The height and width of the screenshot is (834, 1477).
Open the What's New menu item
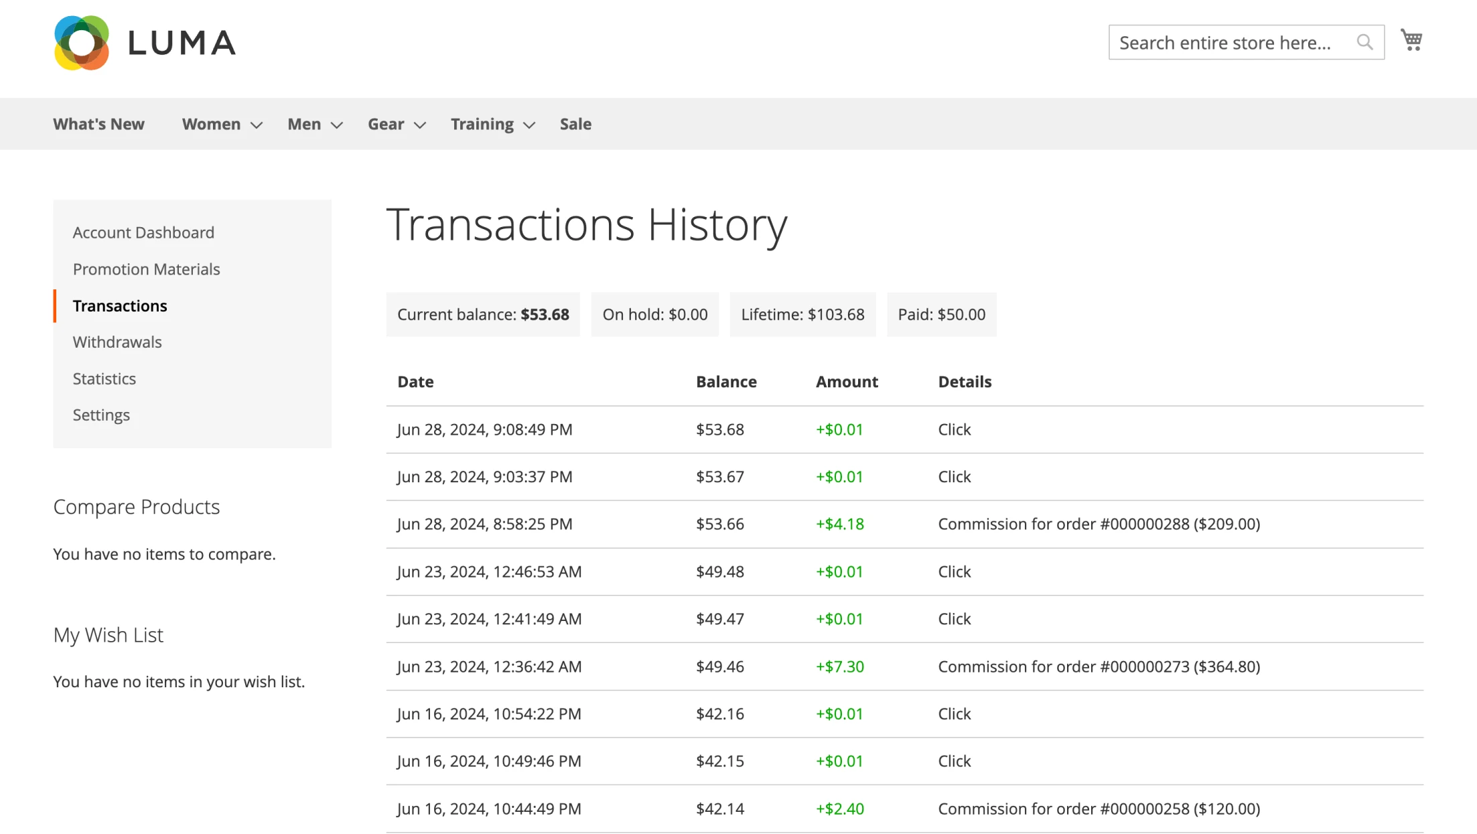click(x=98, y=124)
